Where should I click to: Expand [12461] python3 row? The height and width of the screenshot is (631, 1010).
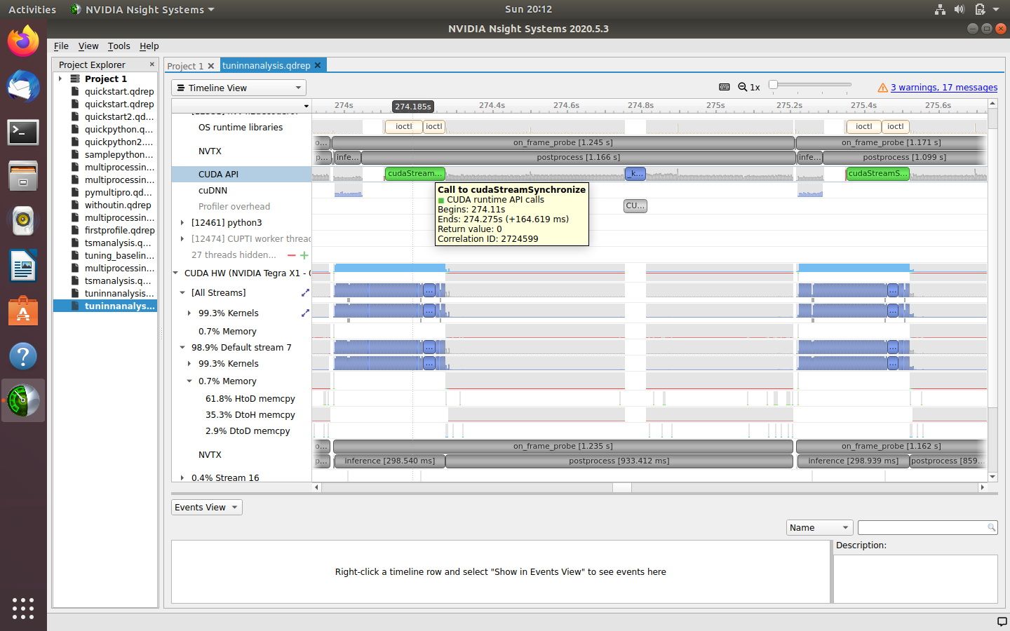(x=182, y=222)
